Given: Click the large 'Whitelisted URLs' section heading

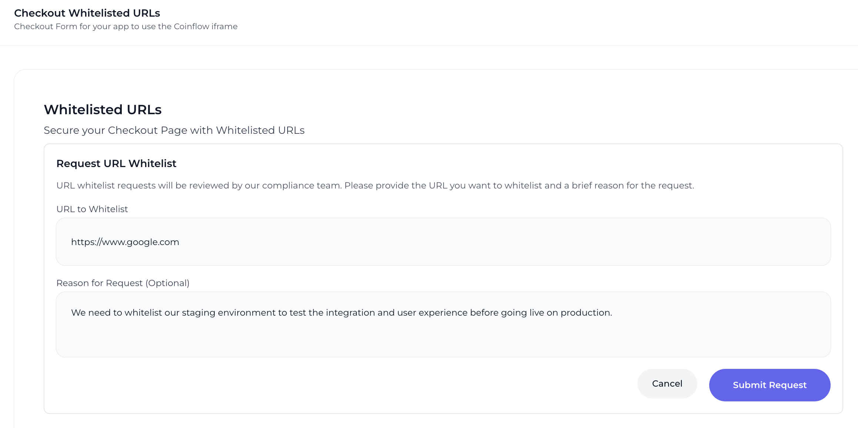Looking at the screenshot, I should [x=103, y=110].
